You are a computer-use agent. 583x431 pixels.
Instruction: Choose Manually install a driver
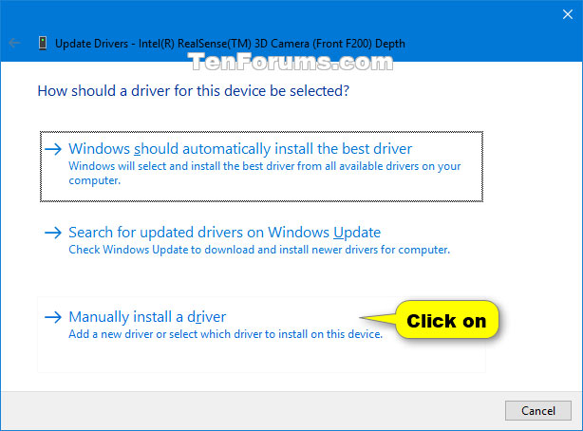[261, 334]
